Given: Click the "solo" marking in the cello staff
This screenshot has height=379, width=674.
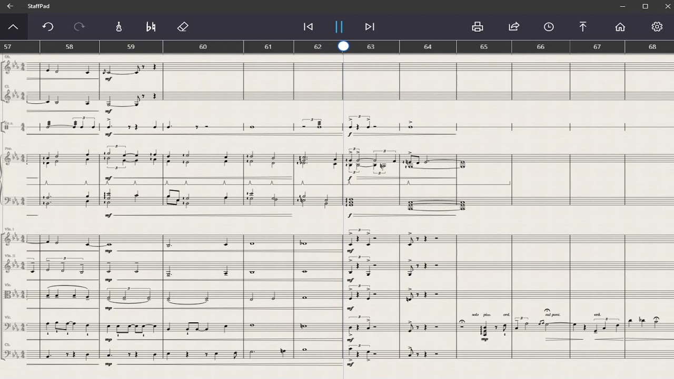Looking at the screenshot, I should pyautogui.click(x=475, y=315).
